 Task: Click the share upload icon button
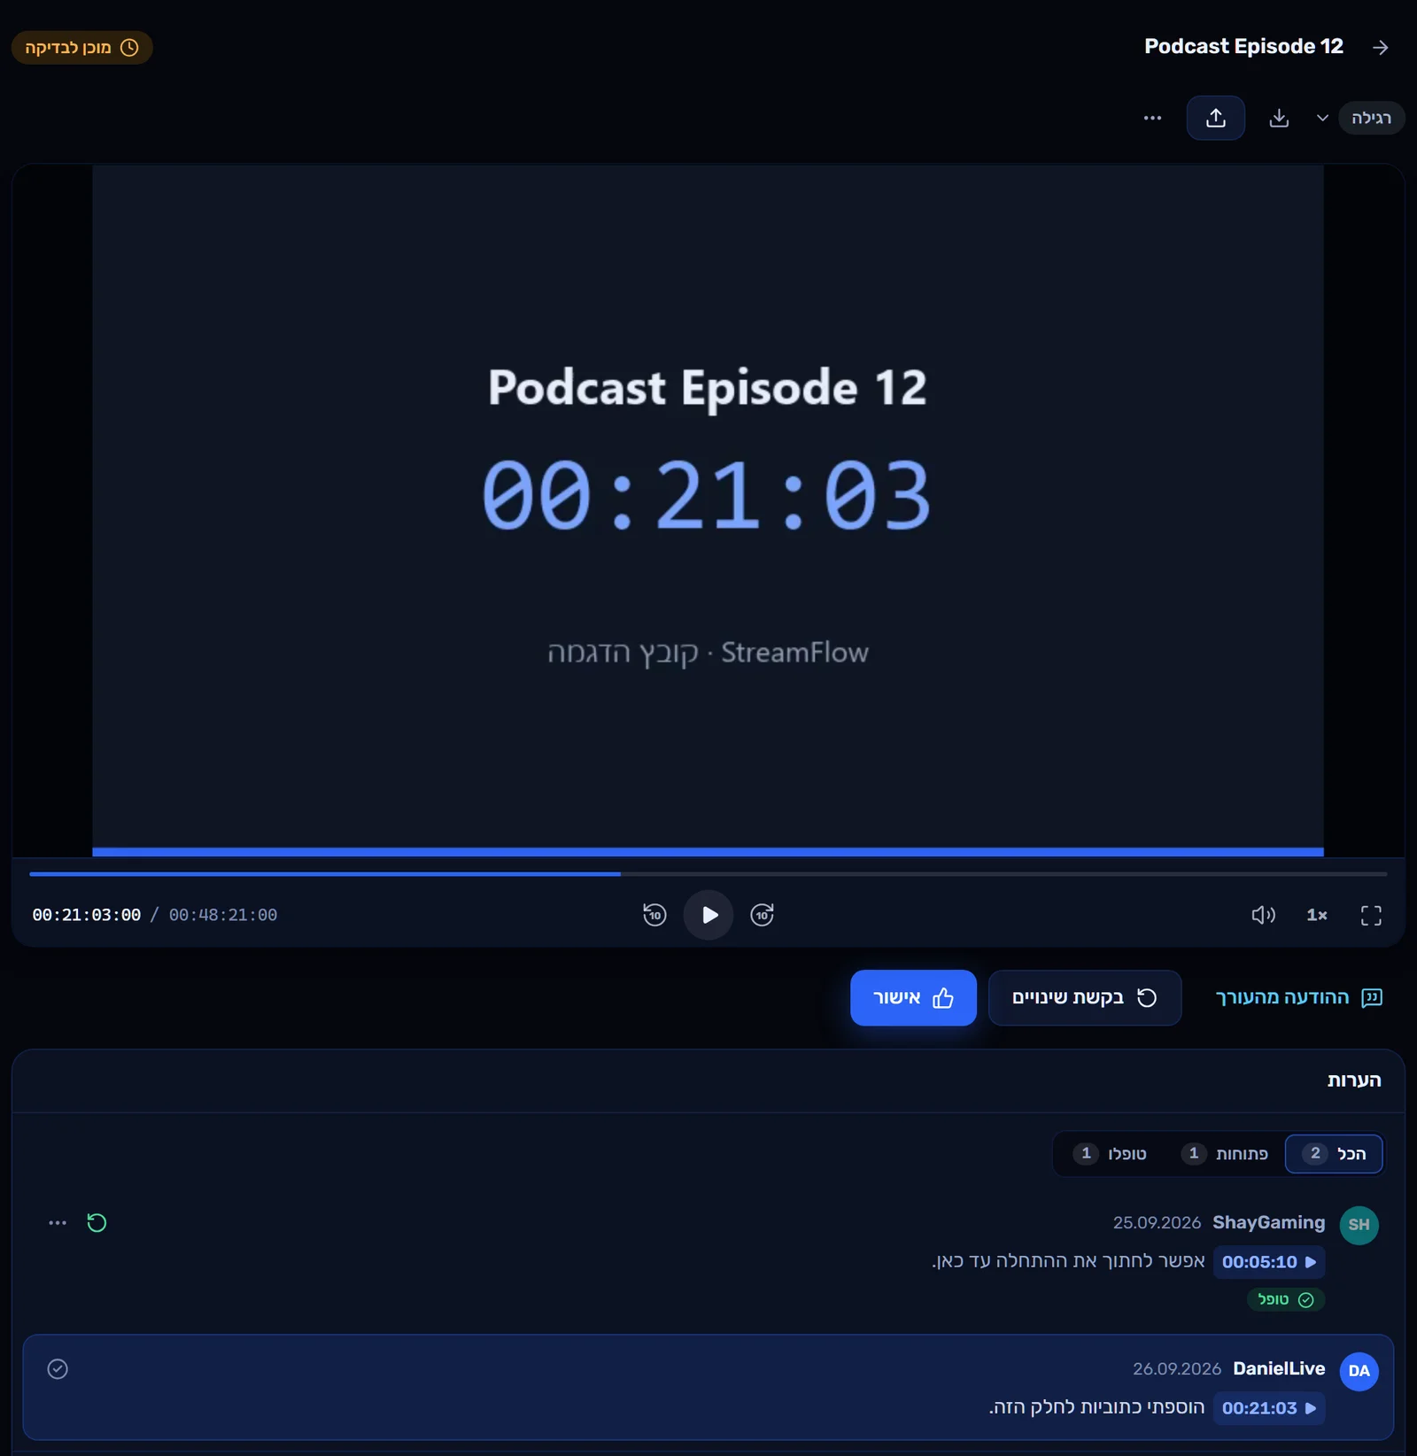pyautogui.click(x=1215, y=118)
